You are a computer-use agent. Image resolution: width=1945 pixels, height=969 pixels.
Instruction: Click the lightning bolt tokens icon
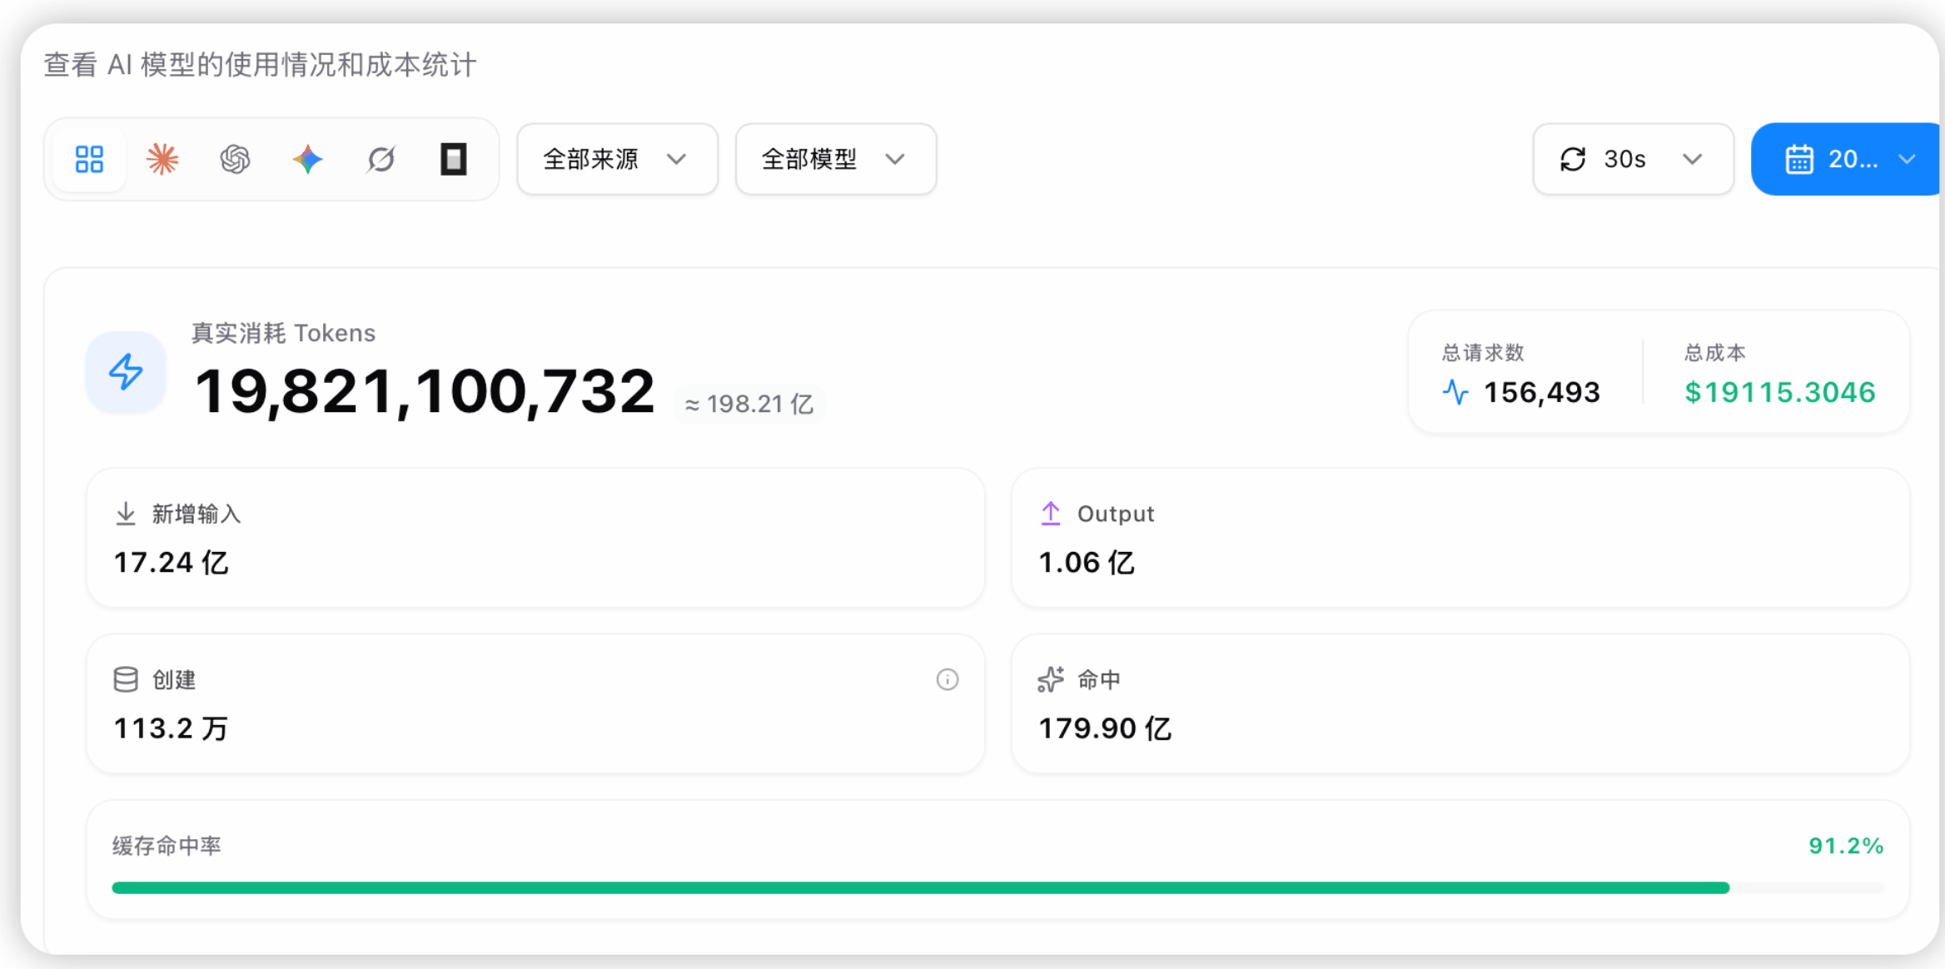coord(126,371)
